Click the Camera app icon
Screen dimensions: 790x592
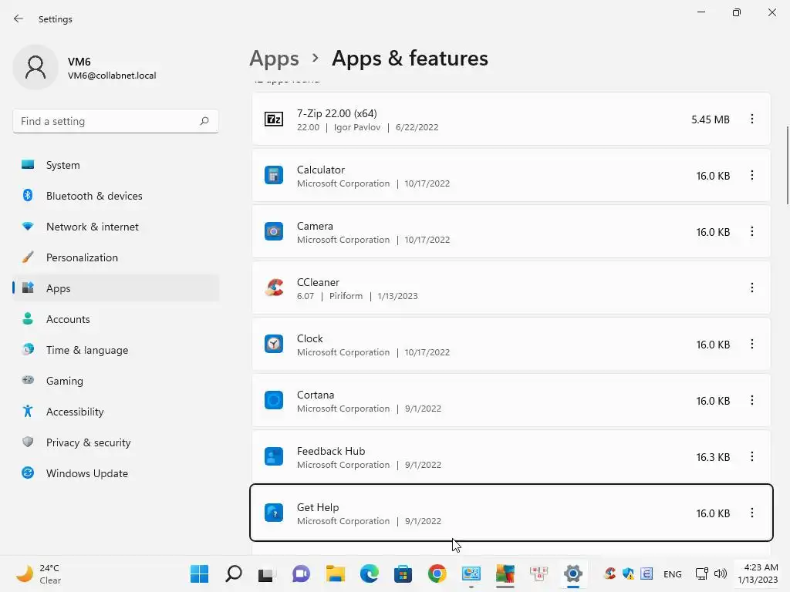tap(274, 231)
